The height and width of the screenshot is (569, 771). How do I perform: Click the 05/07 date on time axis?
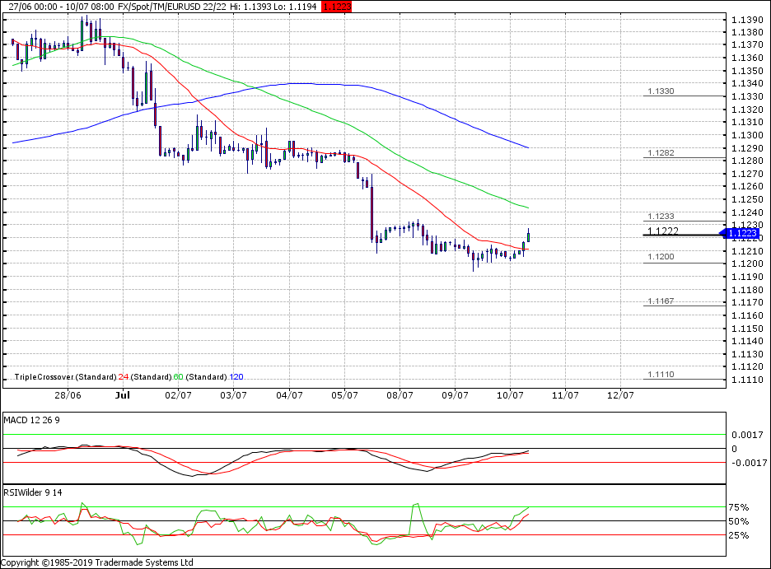(343, 395)
